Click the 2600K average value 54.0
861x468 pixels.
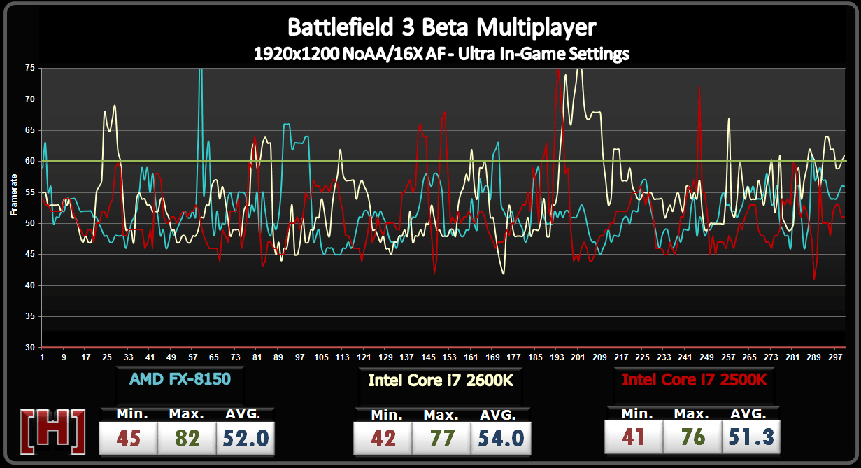501,438
